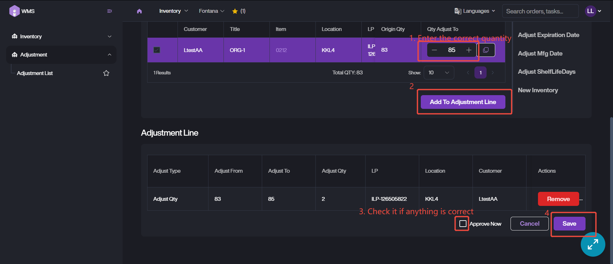This screenshot has height=264, width=613.
Task: Select New Inventory option
Action: click(x=538, y=90)
